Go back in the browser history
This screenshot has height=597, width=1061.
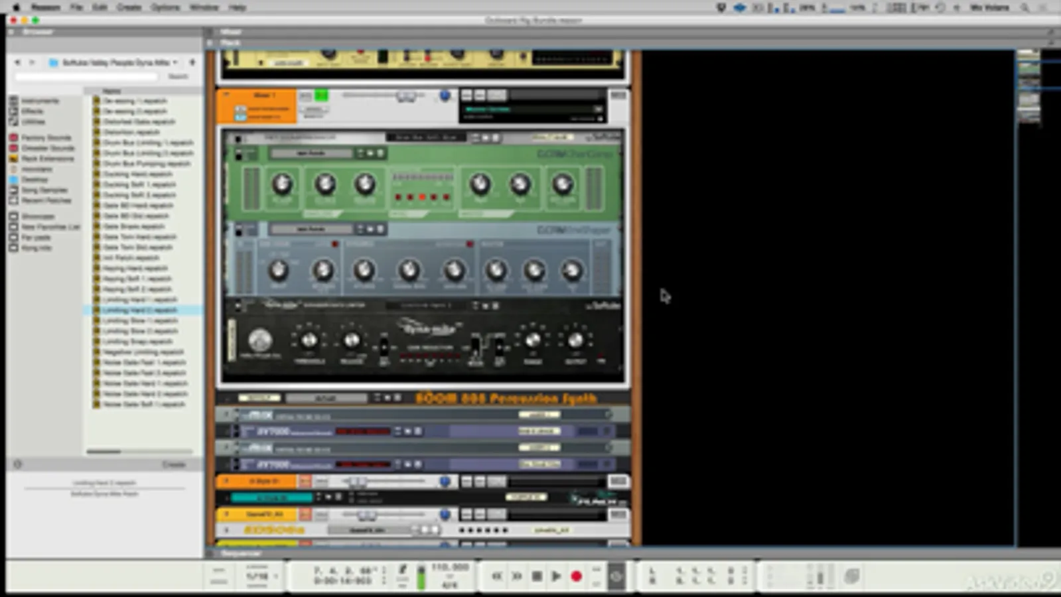pos(18,62)
